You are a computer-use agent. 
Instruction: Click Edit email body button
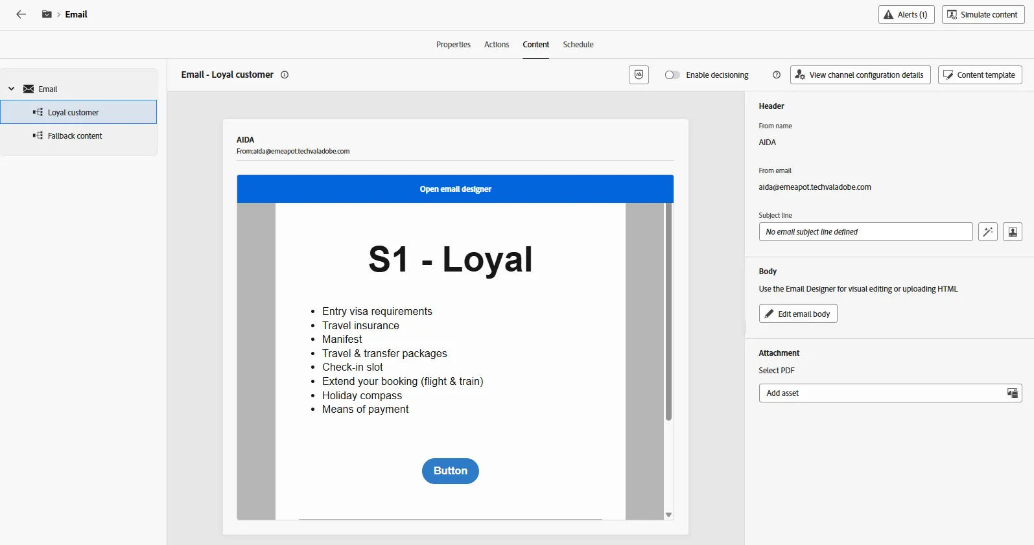tap(798, 314)
